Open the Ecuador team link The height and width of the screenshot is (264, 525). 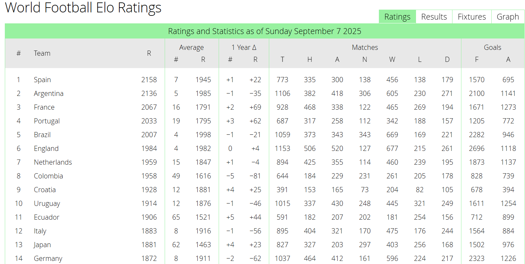pyautogui.click(x=46, y=217)
